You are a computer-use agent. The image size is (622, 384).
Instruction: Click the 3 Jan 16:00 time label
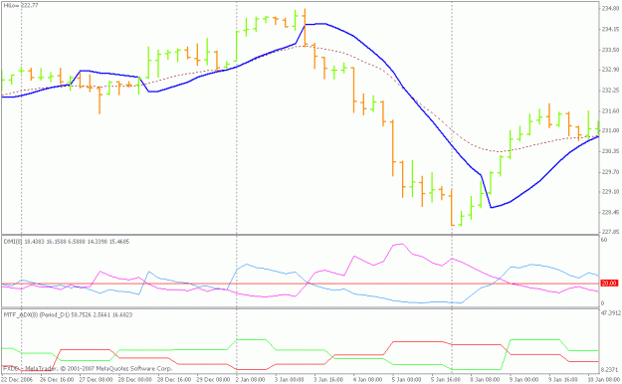coord(328,379)
